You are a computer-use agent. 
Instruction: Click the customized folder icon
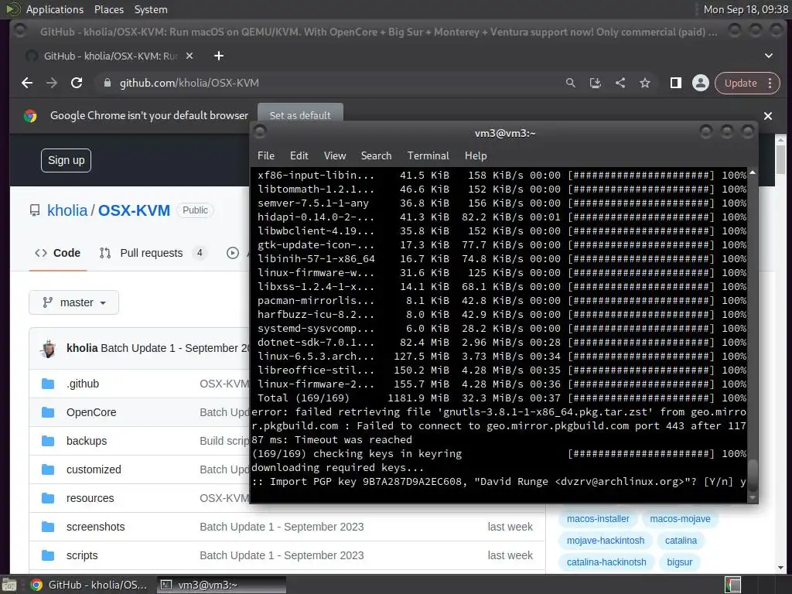tap(48, 469)
